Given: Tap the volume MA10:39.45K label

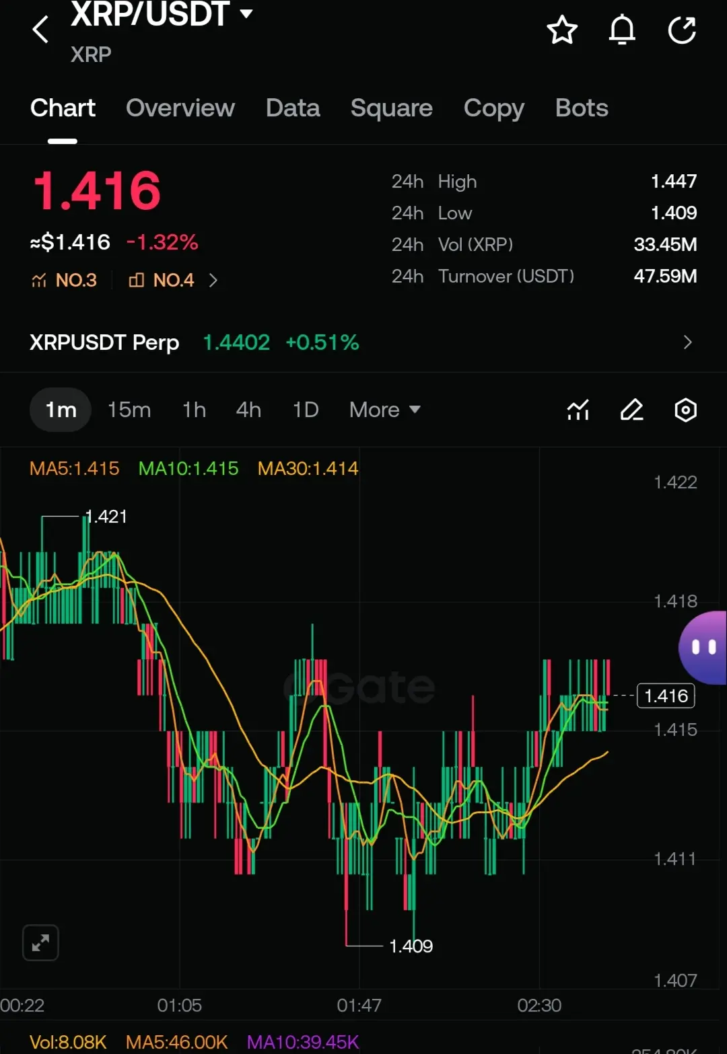Looking at the screenshot, I should tap(303, 1042).
